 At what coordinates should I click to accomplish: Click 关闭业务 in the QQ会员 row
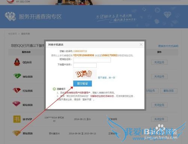tap(159, 62)
